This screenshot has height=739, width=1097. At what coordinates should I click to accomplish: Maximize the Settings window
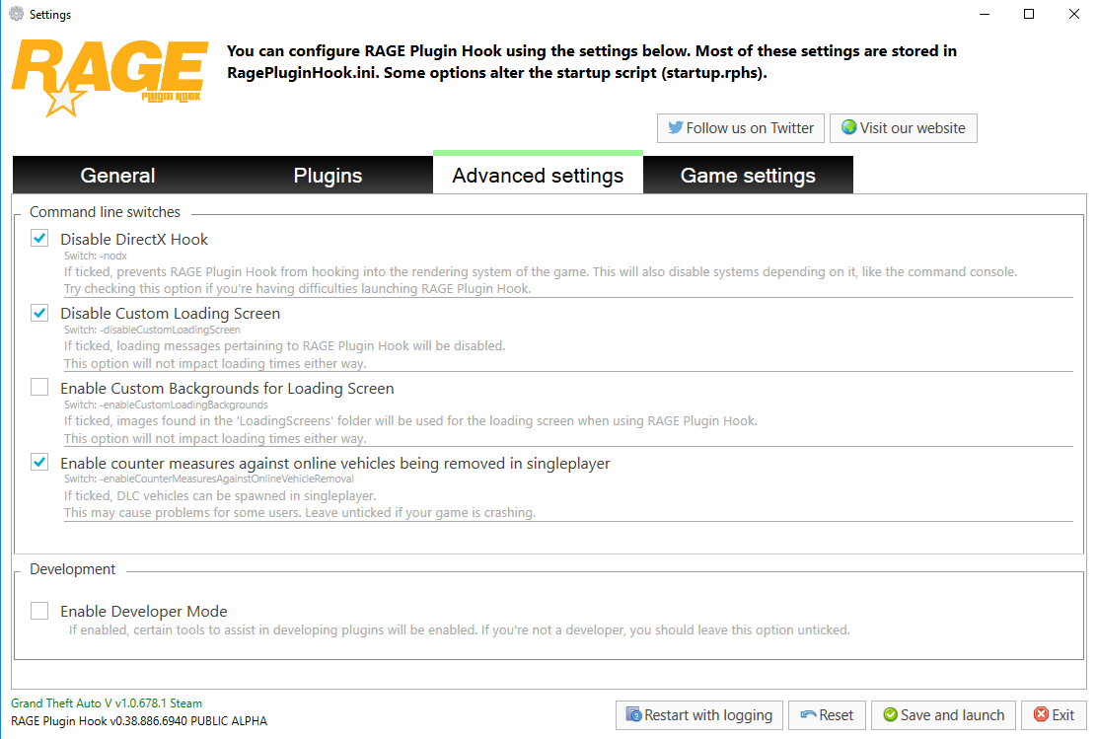1029,15
